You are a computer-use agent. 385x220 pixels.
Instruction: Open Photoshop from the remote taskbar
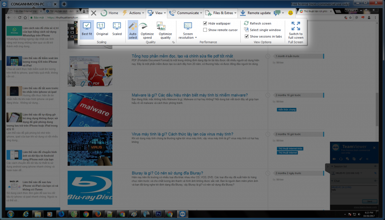pyautogui.click(x=158, y=214)
